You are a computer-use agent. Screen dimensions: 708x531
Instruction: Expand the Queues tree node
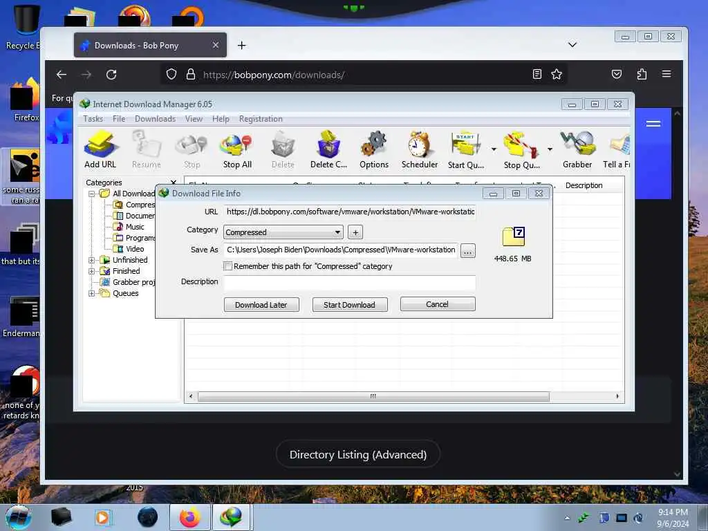[91, 293]
